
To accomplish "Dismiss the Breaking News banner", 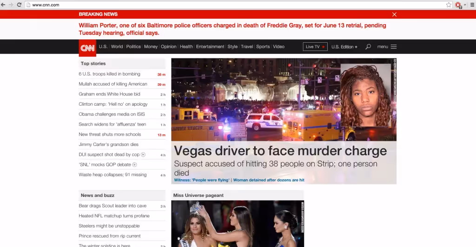I will 394,14.
